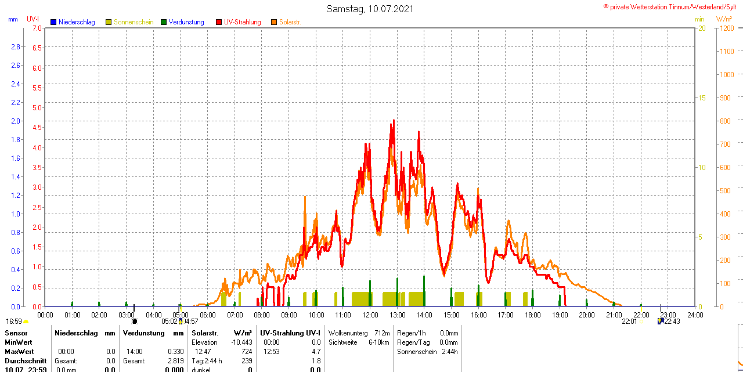Click the Sonnenschein 2:44h value in table
The width and height of the screenshot is (743, 372).
pyautogui.click(x=427, y=352)
